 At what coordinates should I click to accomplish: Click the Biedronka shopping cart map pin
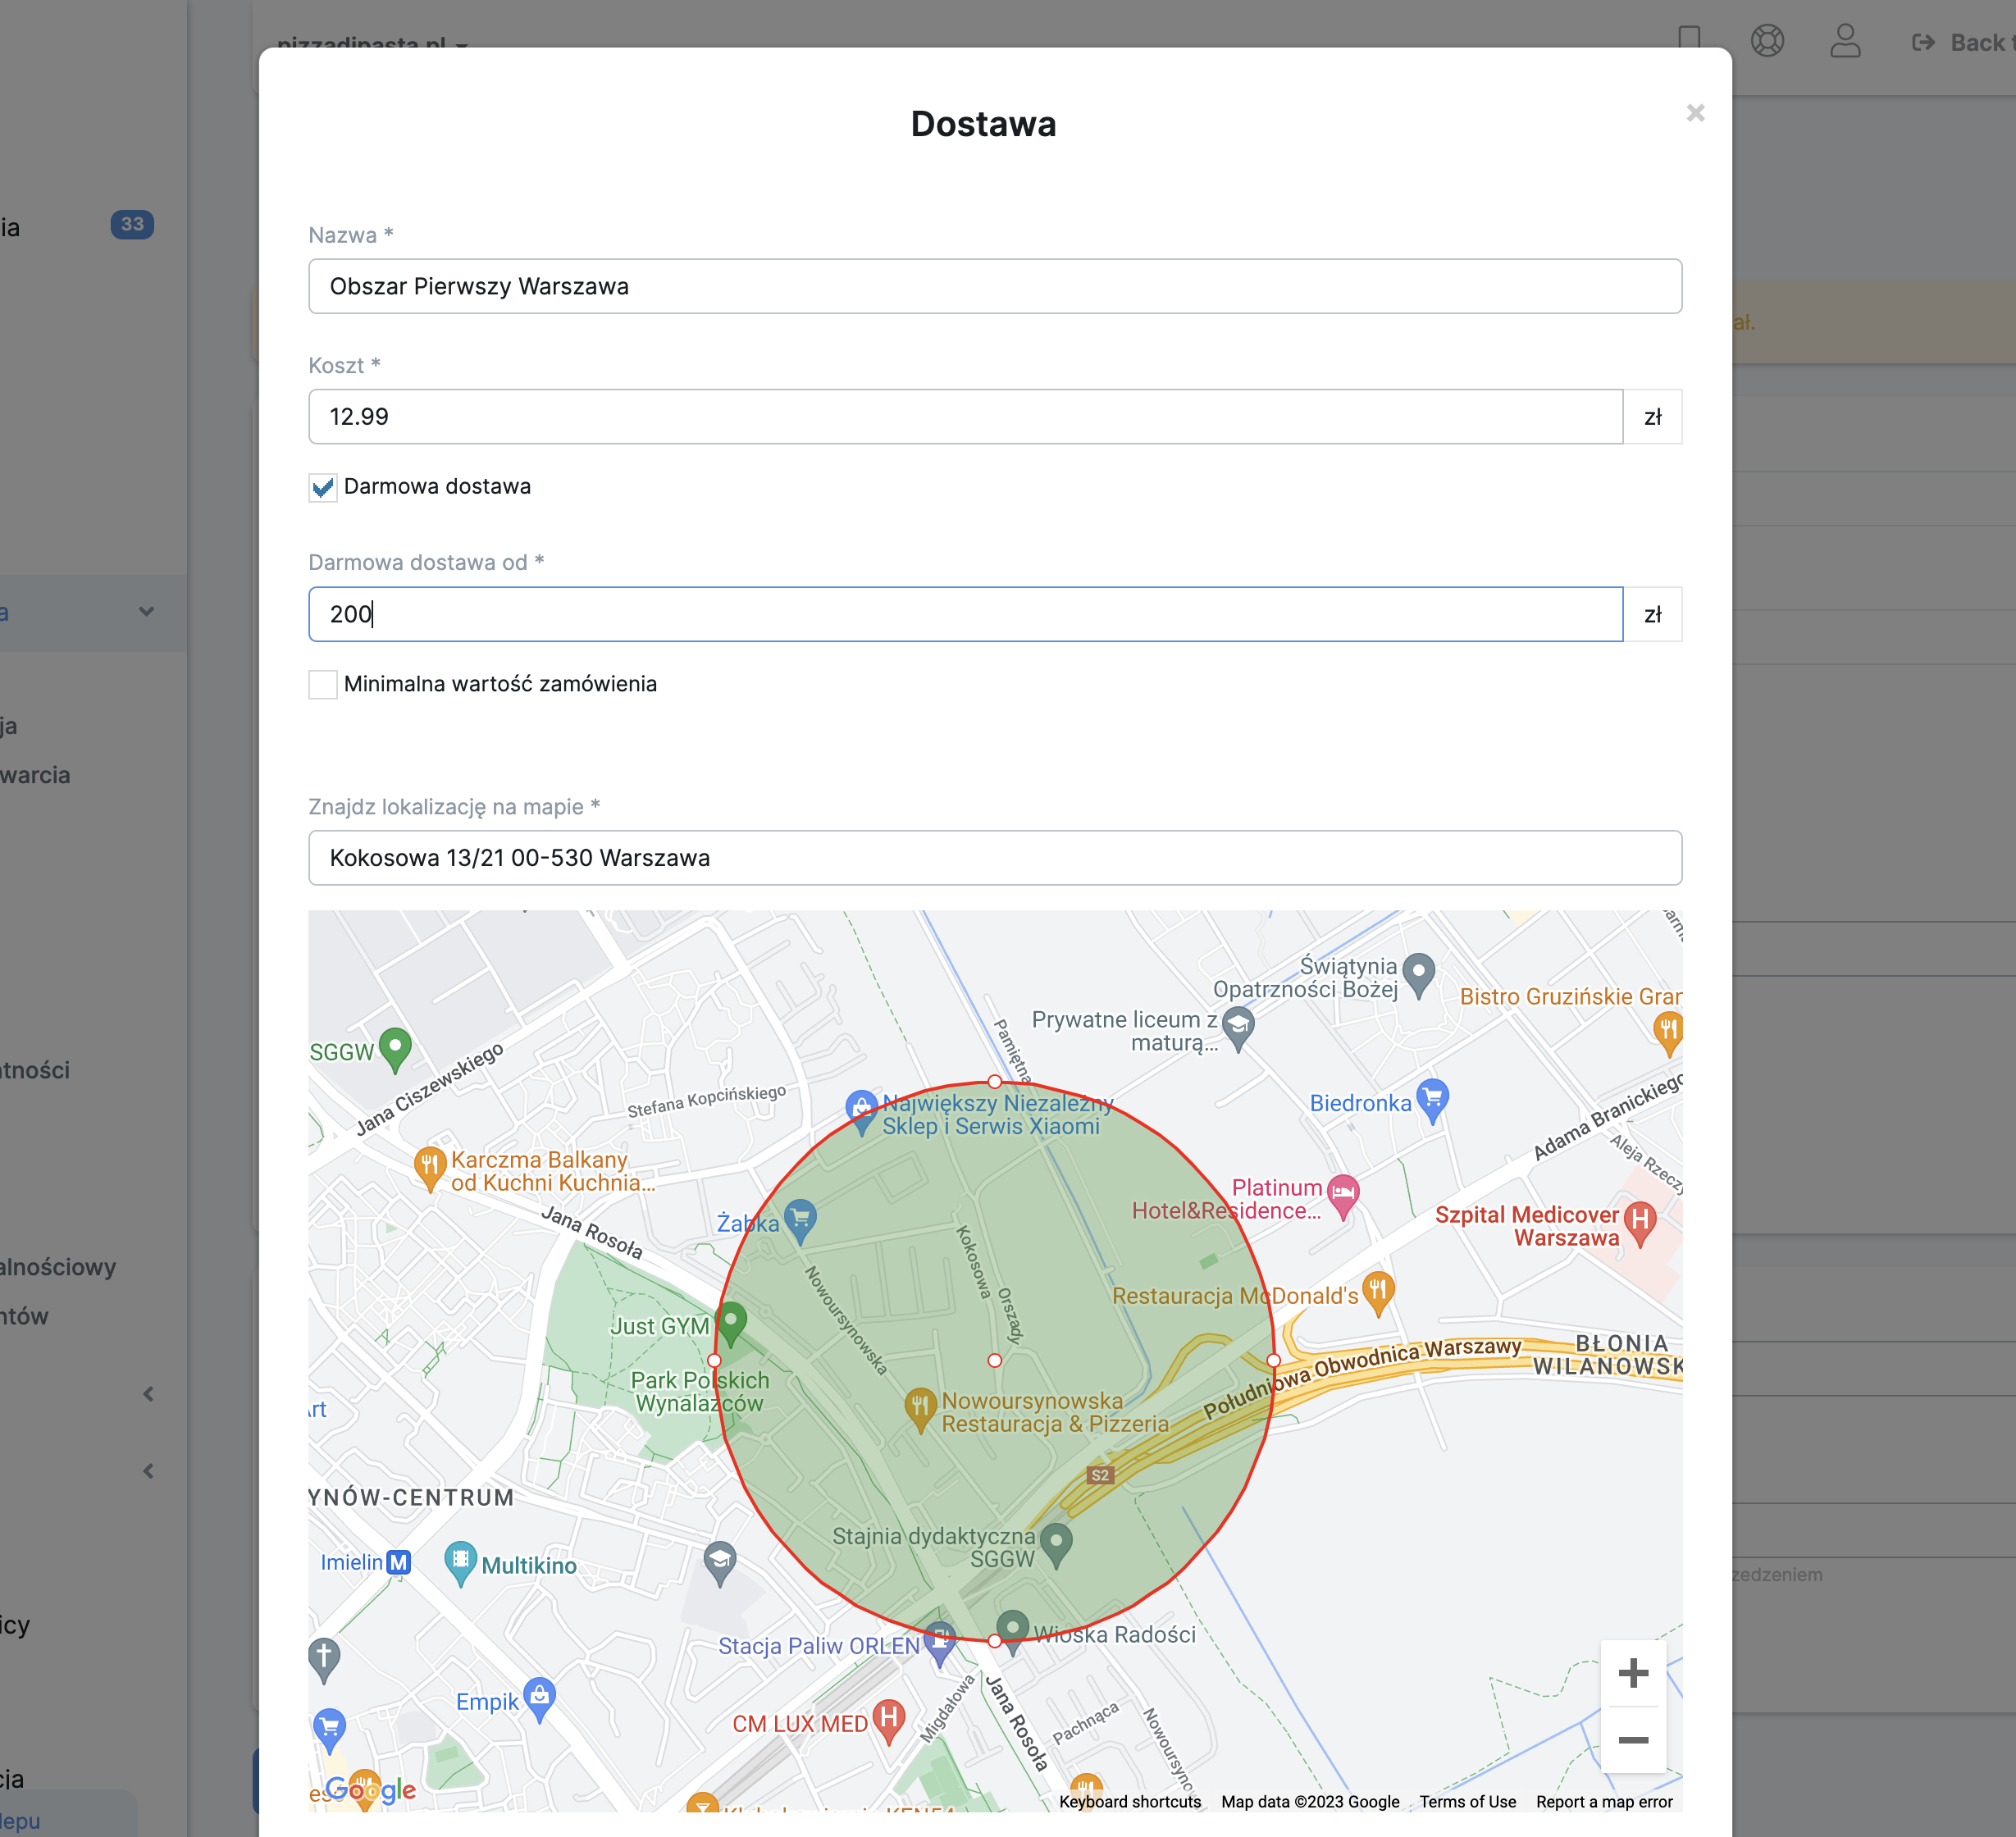1432,1097
